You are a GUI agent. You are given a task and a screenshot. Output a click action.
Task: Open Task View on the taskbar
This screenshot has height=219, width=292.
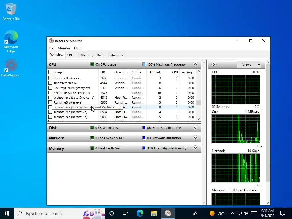tap(125, 213)
